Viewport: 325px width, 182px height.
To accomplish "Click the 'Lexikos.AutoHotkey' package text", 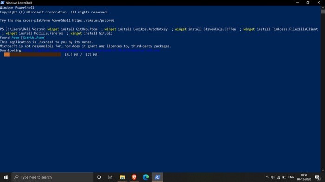I will pos(150,29).
